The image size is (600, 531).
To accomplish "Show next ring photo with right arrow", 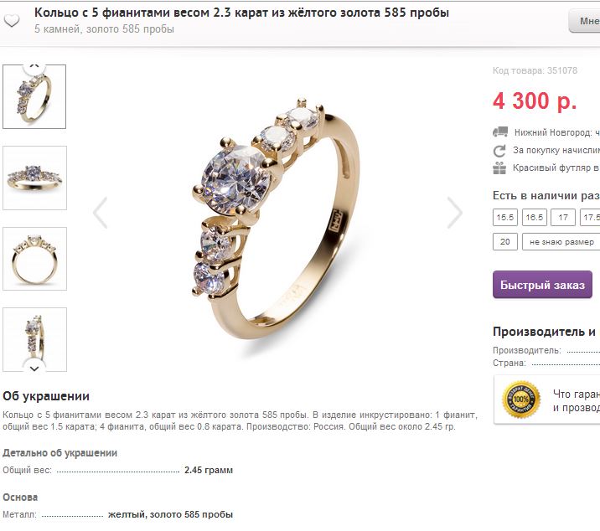I will (x=454, y=213).
